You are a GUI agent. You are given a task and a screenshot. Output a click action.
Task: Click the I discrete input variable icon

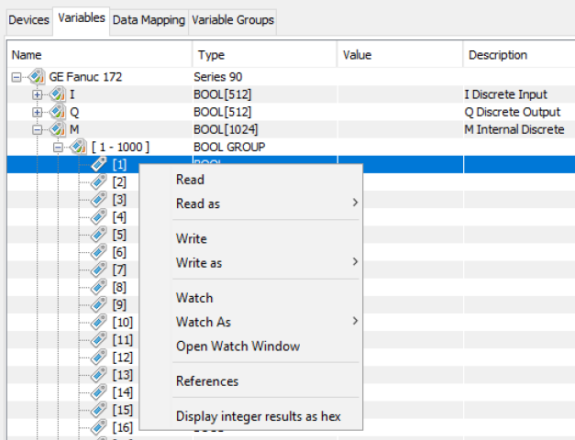tap(57, 94)
